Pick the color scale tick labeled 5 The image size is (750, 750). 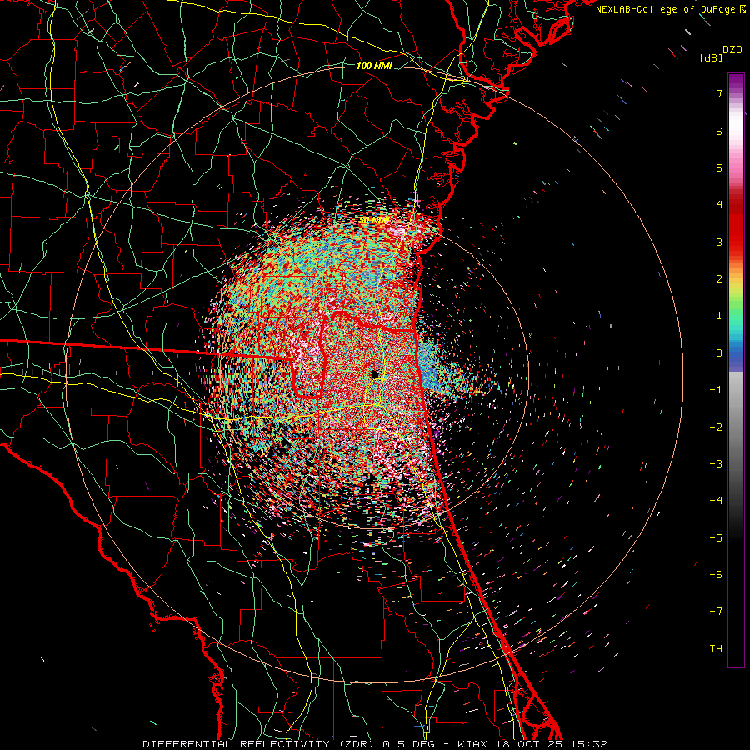point(719,167)
